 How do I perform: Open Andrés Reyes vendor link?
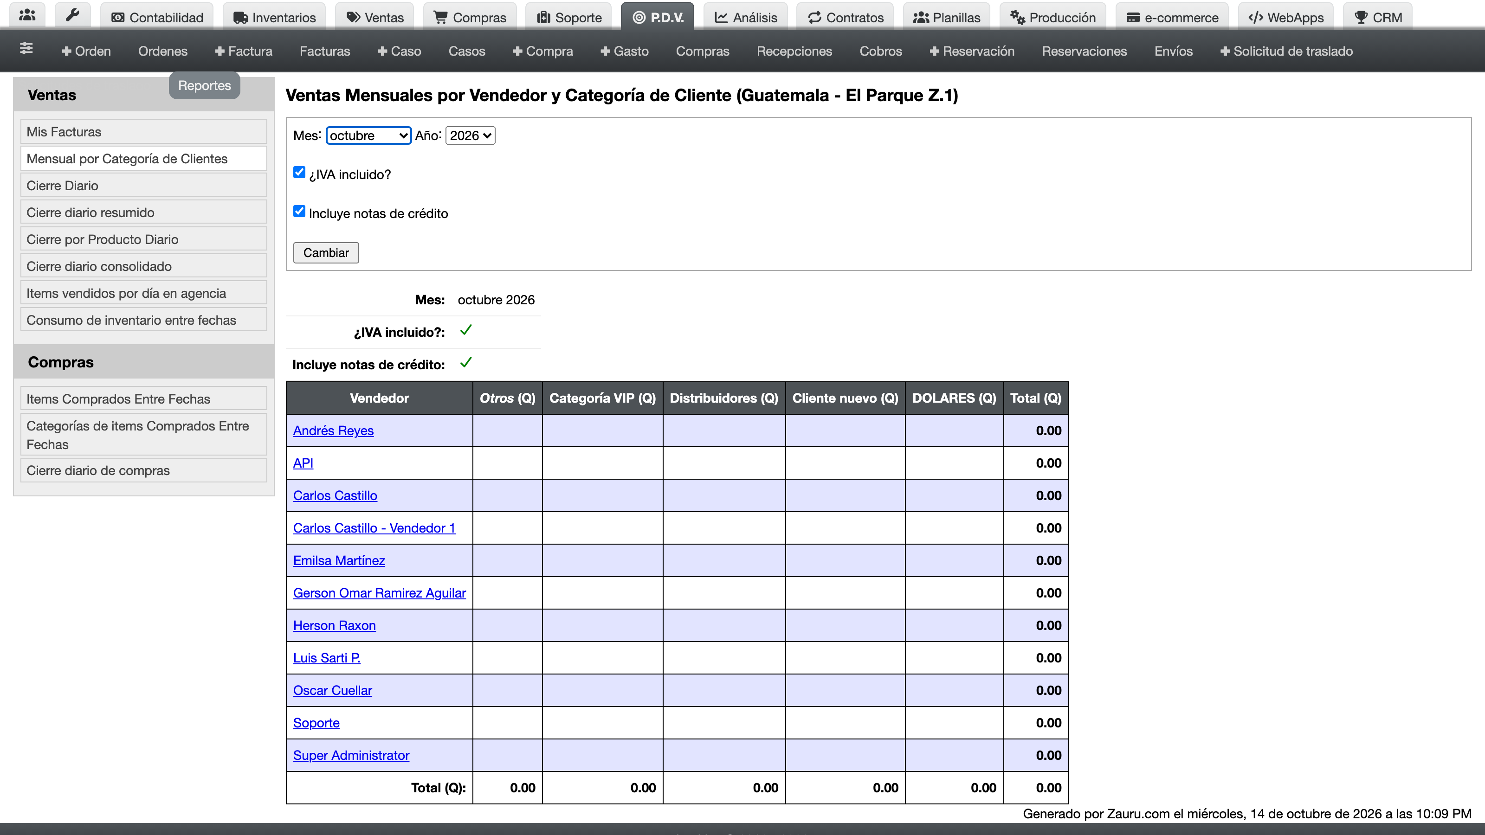pos(333,430)
